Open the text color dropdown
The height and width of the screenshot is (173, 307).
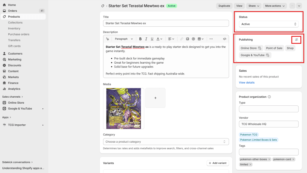(159, 39)
